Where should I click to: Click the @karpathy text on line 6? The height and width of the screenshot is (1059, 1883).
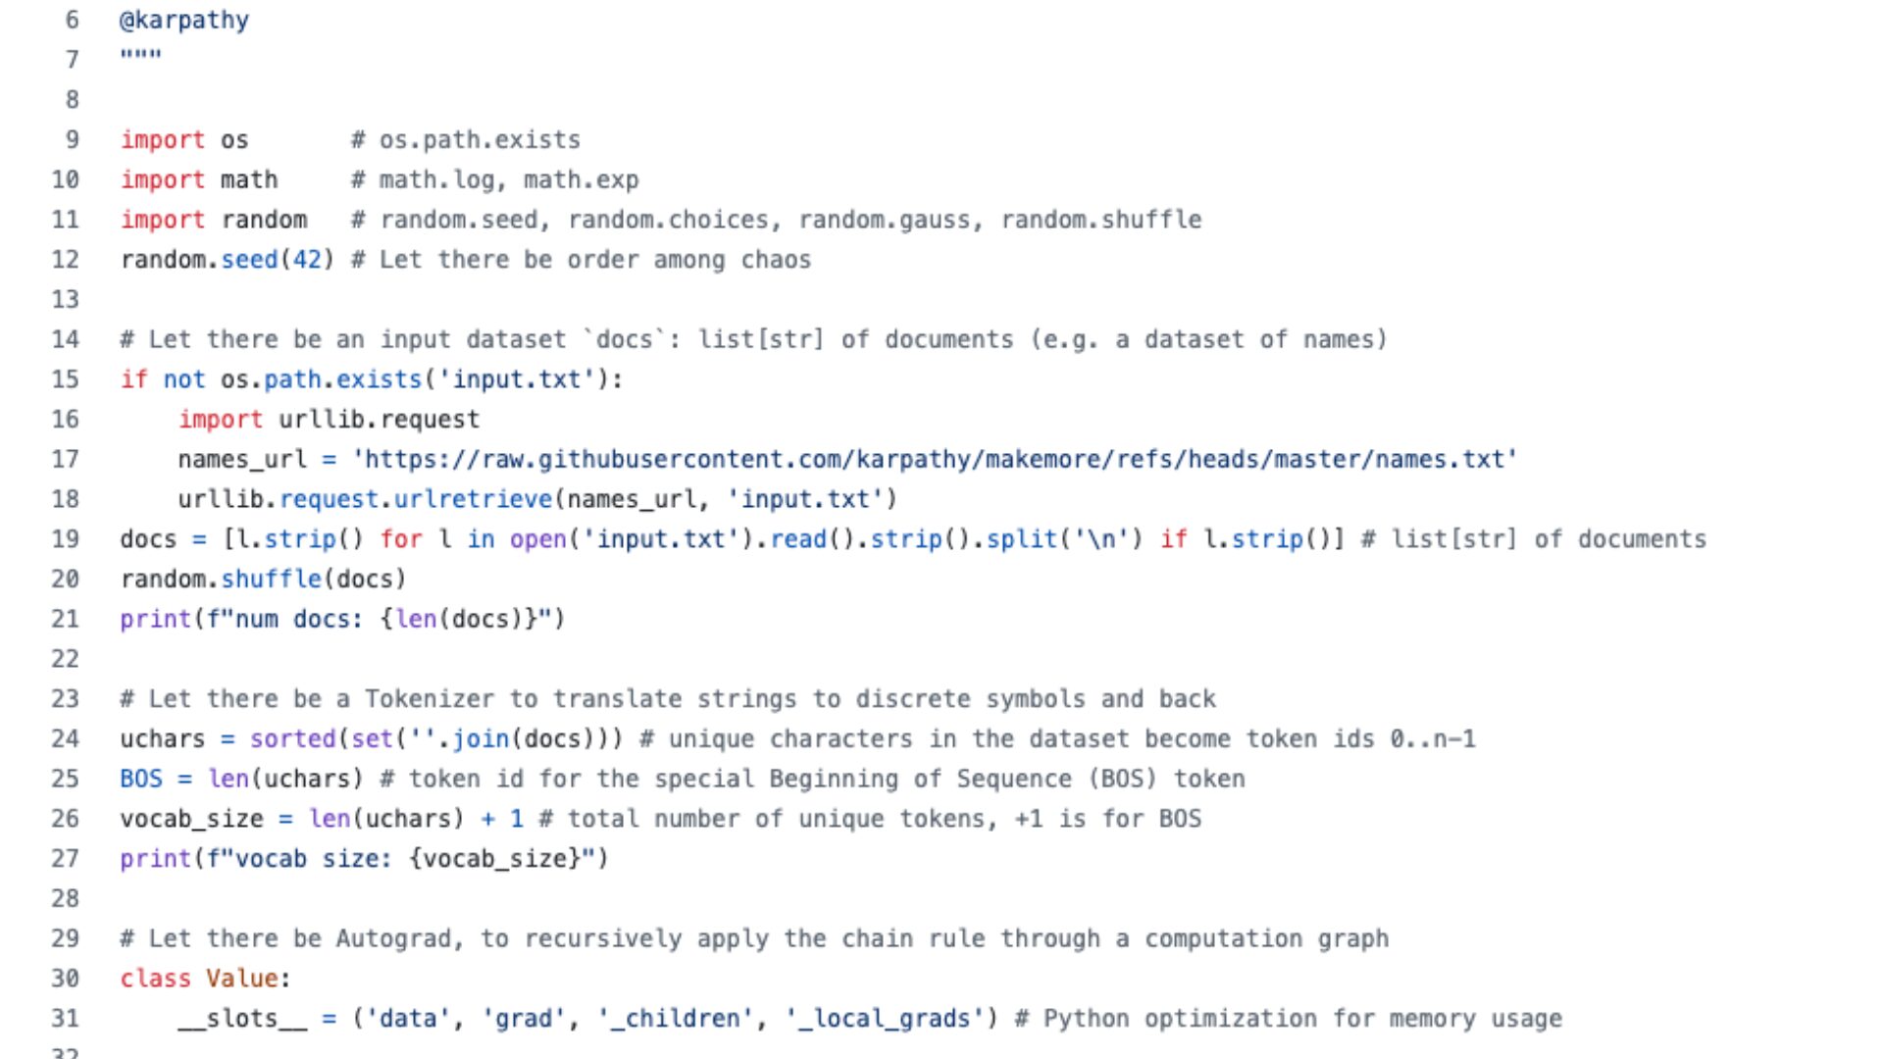pyautogui.click(x=184, y=20)
